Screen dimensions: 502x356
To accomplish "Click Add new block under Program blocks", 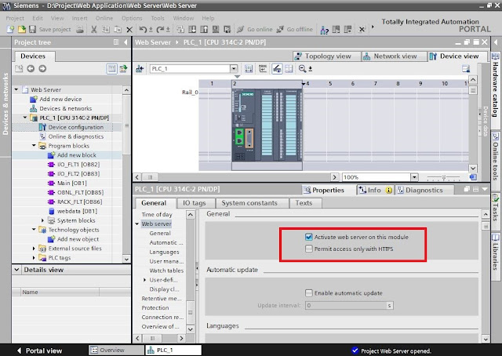I will click(76, 155).
